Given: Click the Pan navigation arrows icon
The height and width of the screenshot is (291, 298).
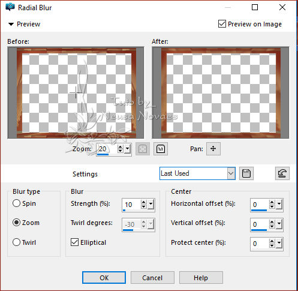Looking at the screenshot, I should pyautogui.click(x=213, y=149).
